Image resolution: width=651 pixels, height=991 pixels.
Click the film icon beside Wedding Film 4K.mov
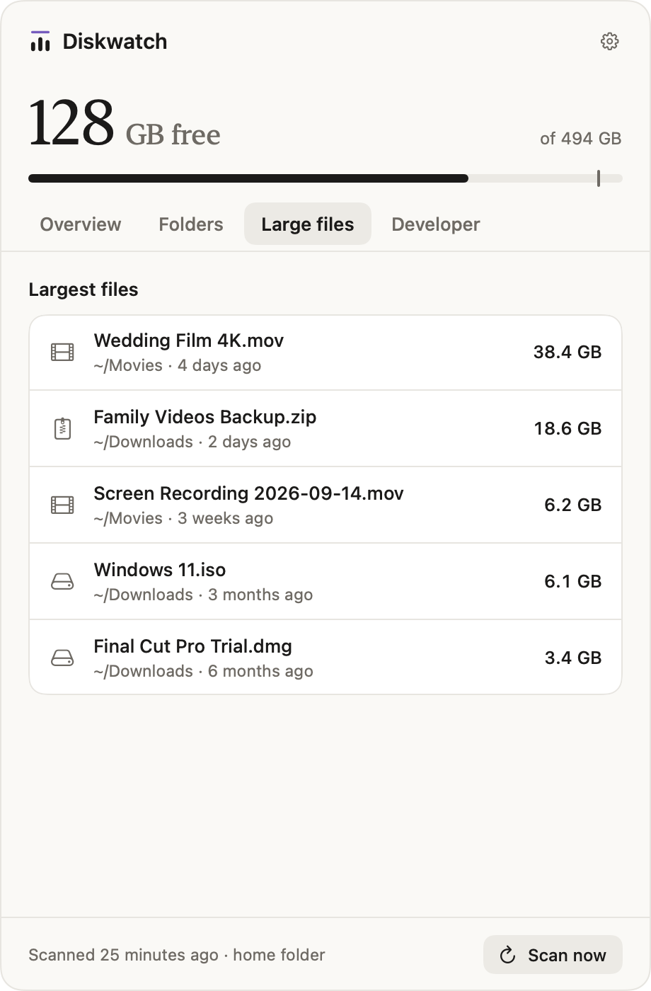tap(62, 352)
